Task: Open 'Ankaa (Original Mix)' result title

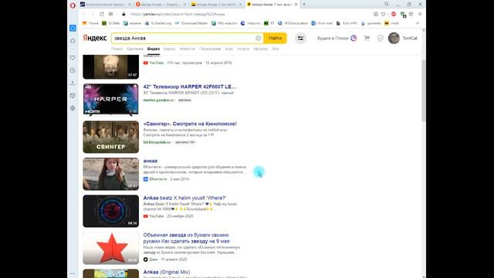Action: pos(167,272)
